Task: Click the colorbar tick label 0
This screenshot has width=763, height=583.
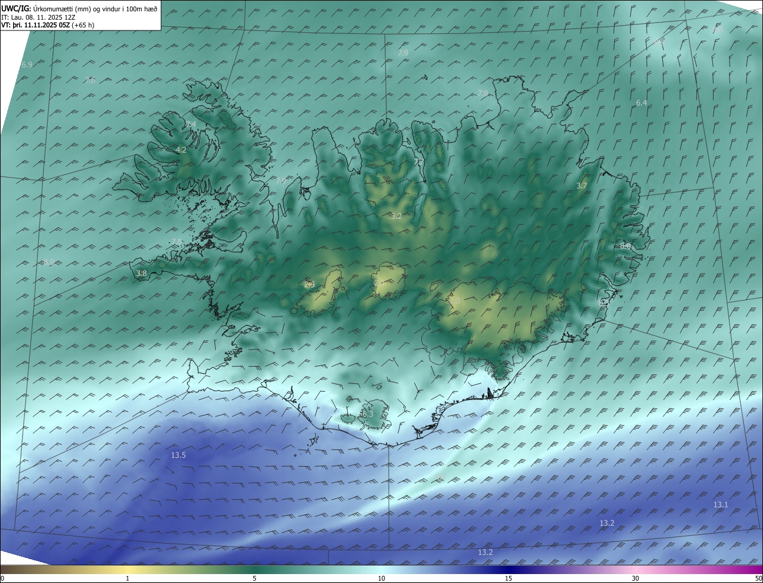Action: [2, 578]
